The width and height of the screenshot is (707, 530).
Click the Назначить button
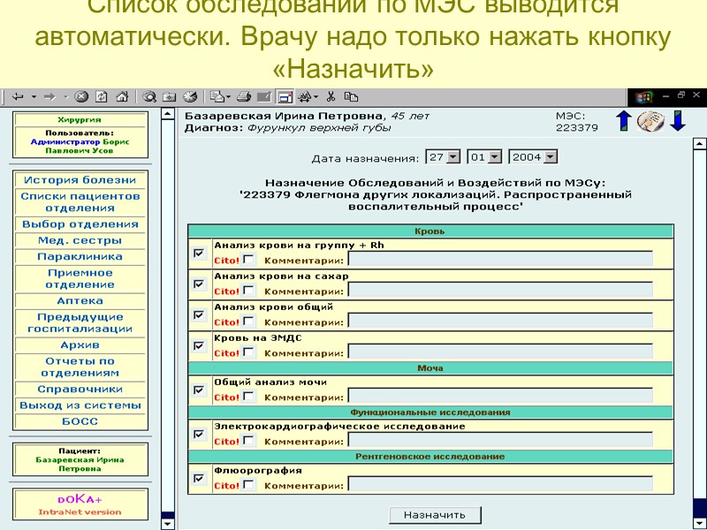[x=435, y=515]
